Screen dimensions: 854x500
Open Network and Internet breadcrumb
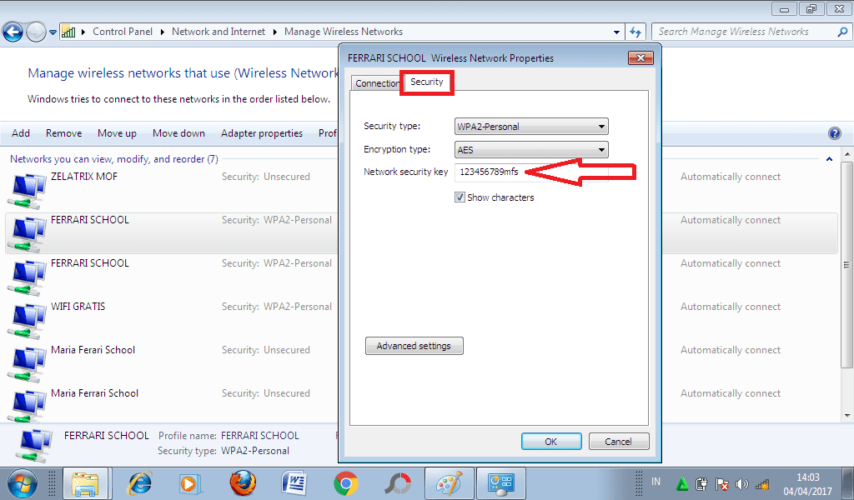point(219,32)
